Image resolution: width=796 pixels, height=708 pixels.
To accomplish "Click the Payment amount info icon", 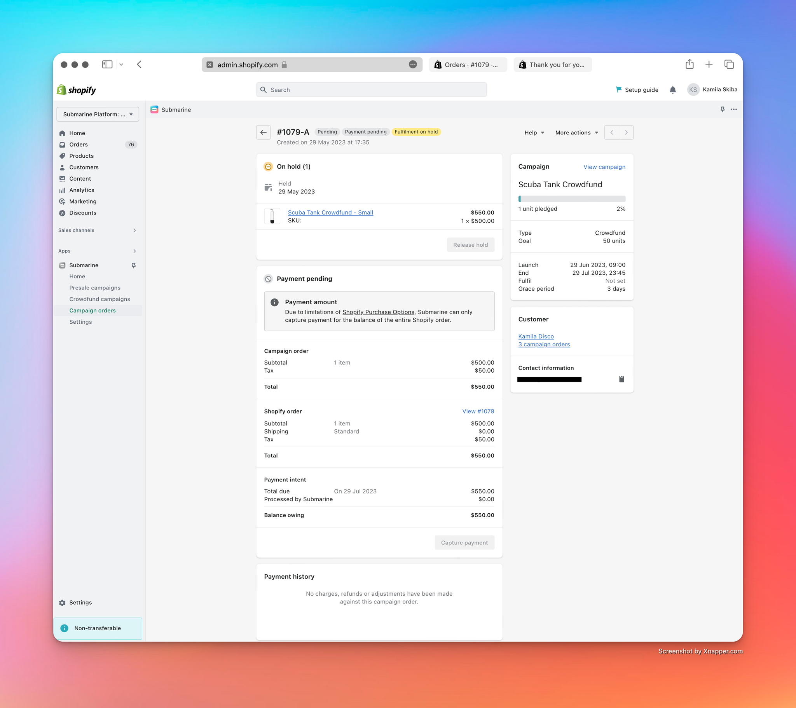I will [274, 302].
